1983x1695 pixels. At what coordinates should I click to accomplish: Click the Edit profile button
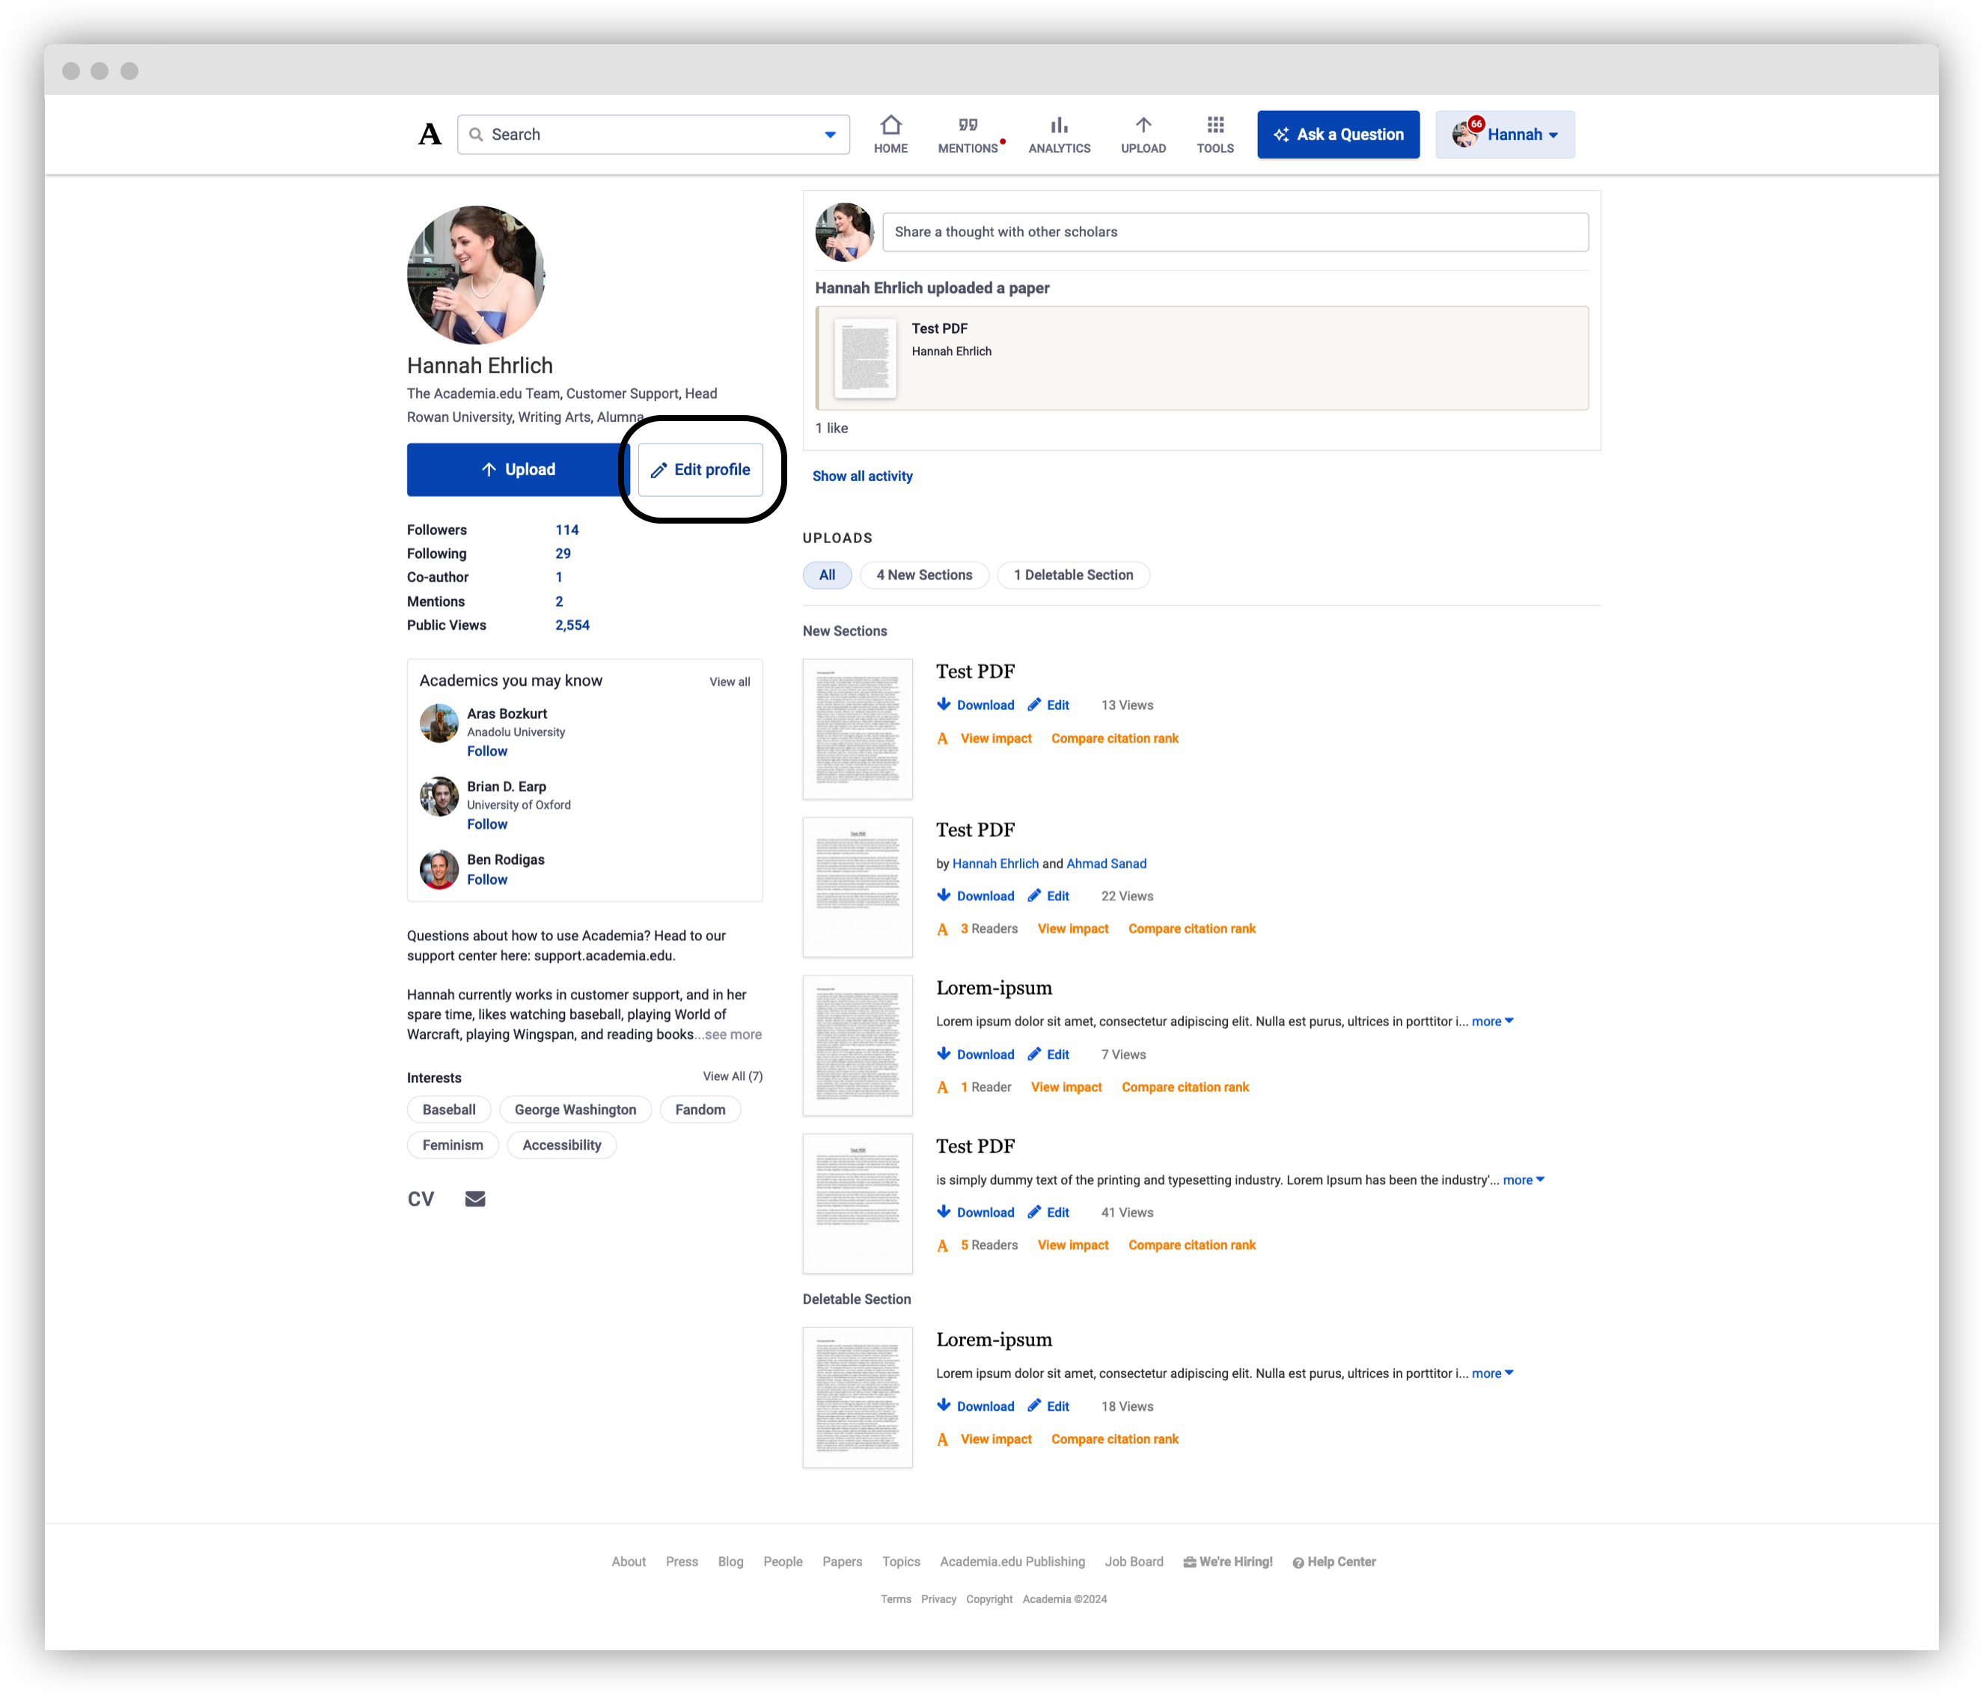click(x=701, y=470)
